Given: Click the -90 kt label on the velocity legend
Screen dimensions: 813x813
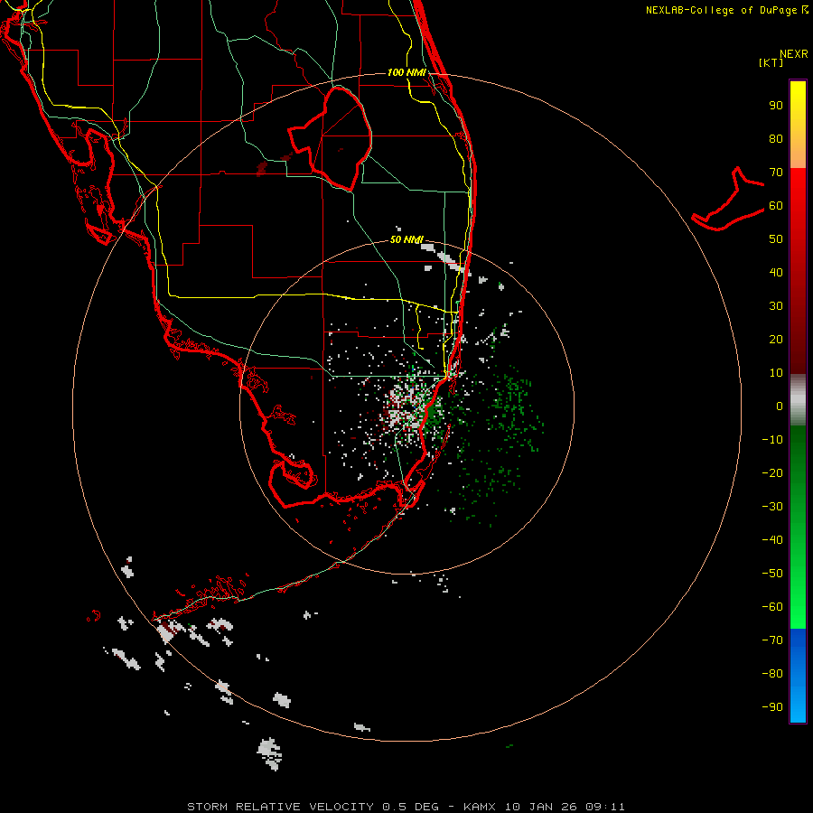Looking at the screenshot, I should (x=772, y=706).
